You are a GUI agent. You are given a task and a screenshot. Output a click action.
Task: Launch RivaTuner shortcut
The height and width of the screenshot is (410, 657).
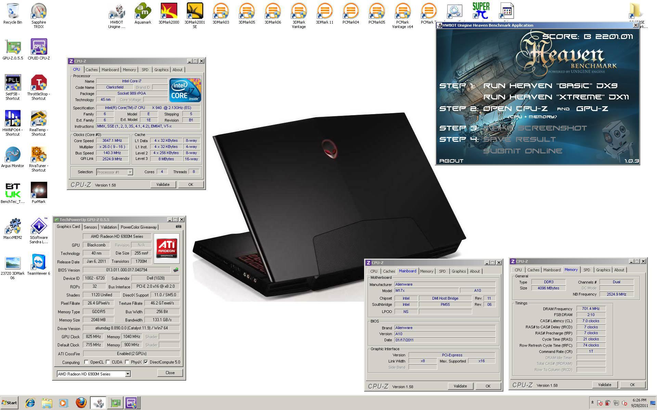(x=39, y=159)
